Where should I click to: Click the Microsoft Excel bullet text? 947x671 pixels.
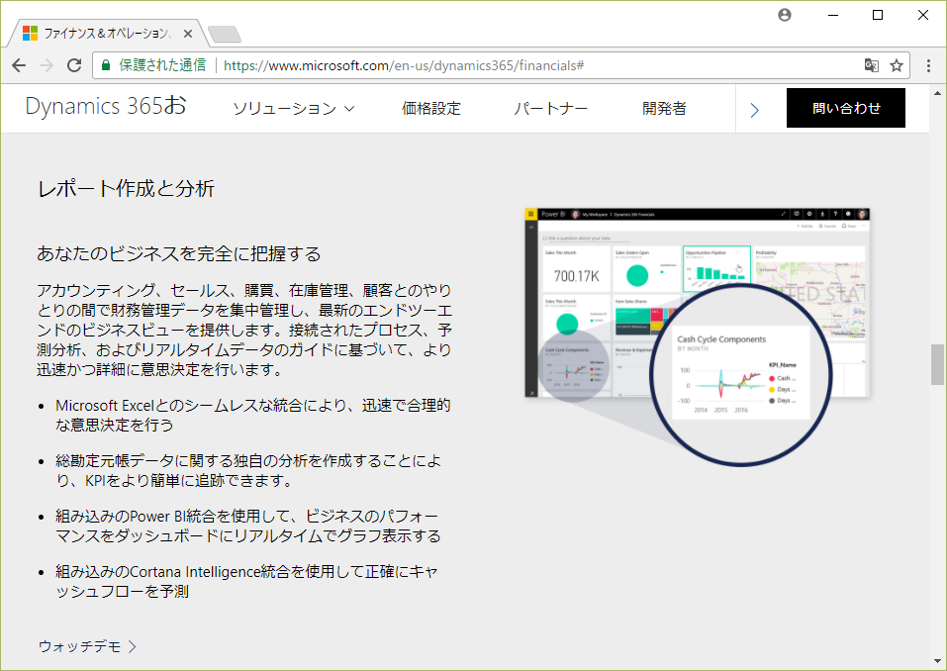coord(253,415)
